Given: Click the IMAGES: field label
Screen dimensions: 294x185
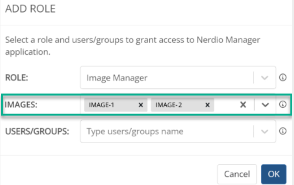Looking at the screenshot, I should pos(21,105).
